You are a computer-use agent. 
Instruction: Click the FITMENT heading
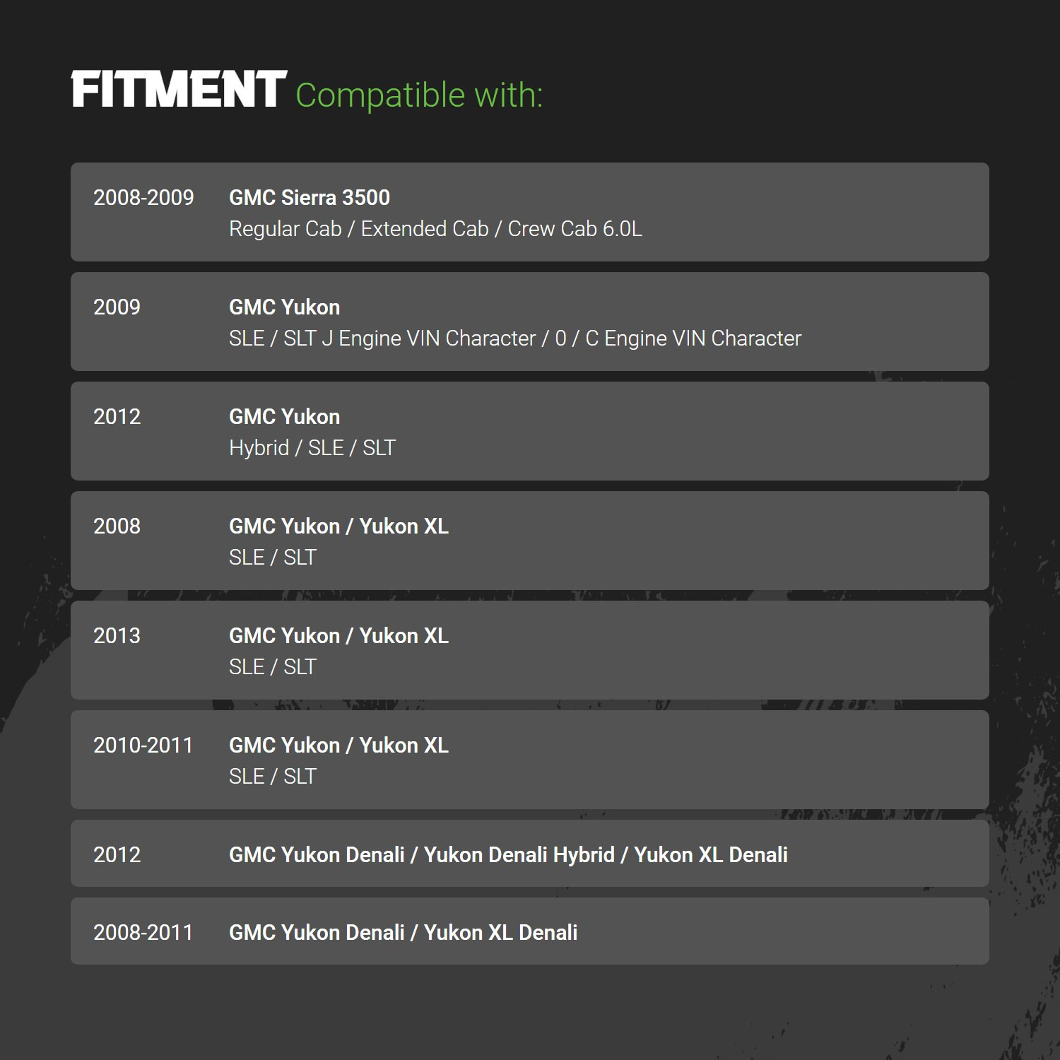click(179, 90)
